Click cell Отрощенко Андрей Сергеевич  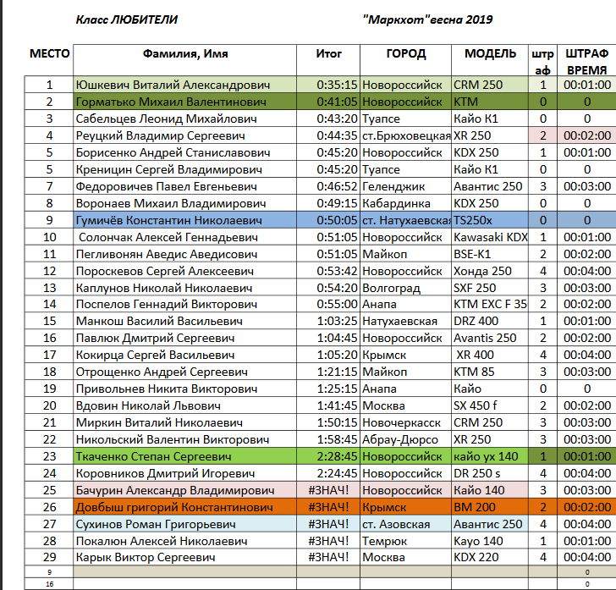[185, 372]
